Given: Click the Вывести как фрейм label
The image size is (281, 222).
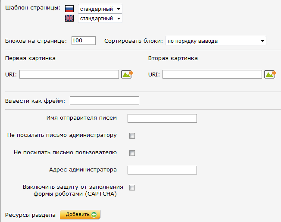Looking at the screenshot, I should pos(35,101).
